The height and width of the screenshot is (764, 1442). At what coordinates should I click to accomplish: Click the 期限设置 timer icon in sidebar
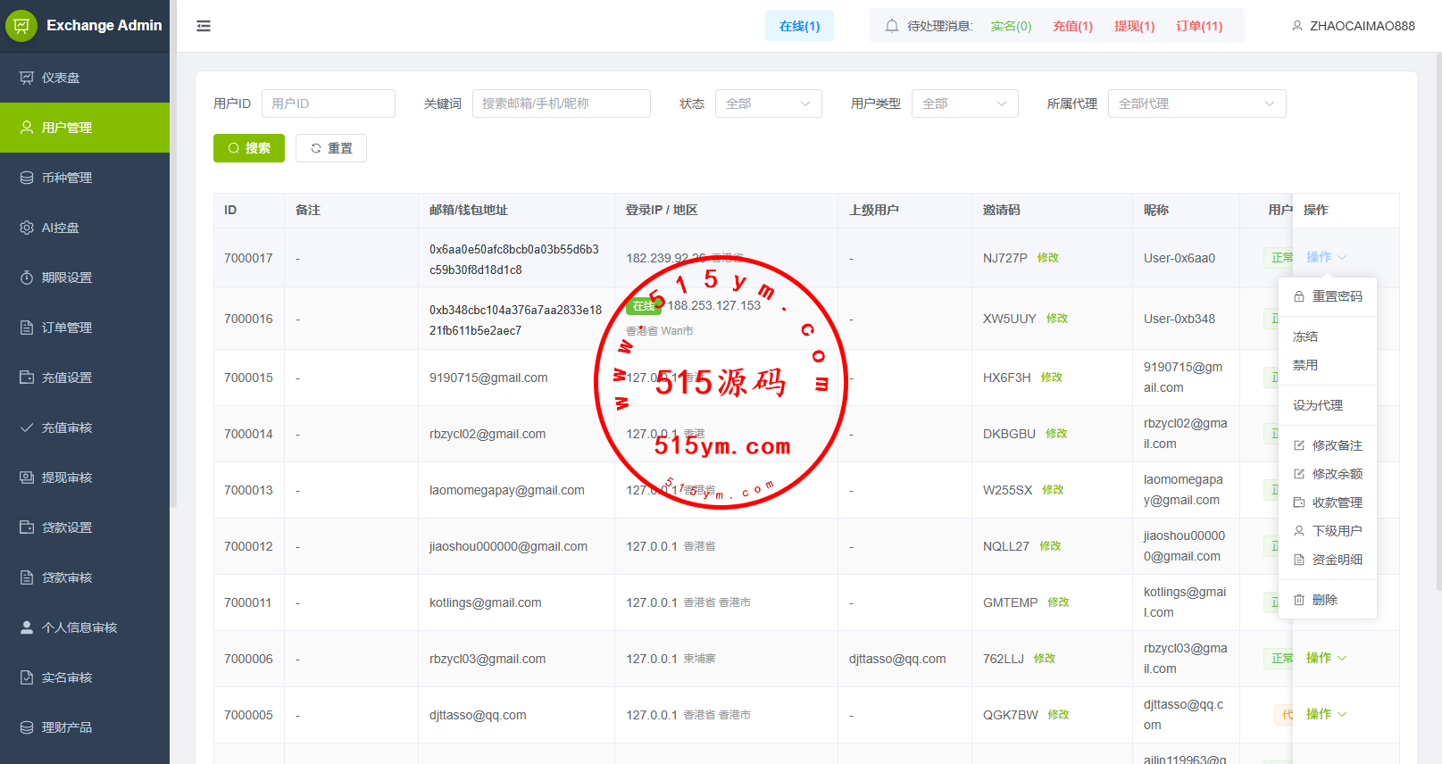27,278
